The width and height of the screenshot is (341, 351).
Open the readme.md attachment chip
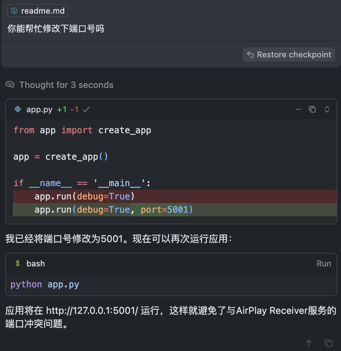38,11
